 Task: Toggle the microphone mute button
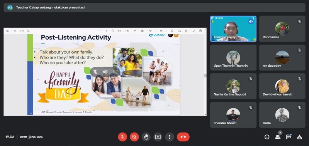pos(122,137)
